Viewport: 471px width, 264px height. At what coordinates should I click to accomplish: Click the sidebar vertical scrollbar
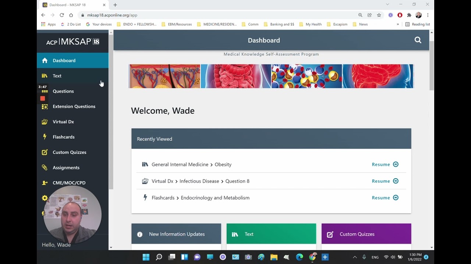pos(111,112)
